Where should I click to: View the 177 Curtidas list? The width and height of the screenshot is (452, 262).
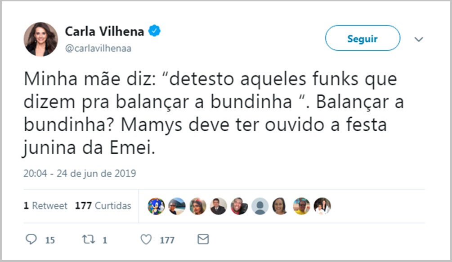pos(103,205)
